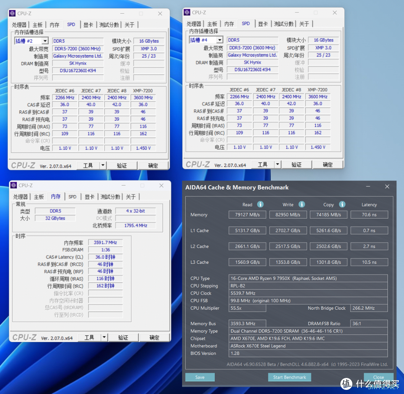This screenshot has width=404, height=394.
Task: Click Galaxy Microsystems Ltd. in slot #2 window
Action: [x=78, y=56]
